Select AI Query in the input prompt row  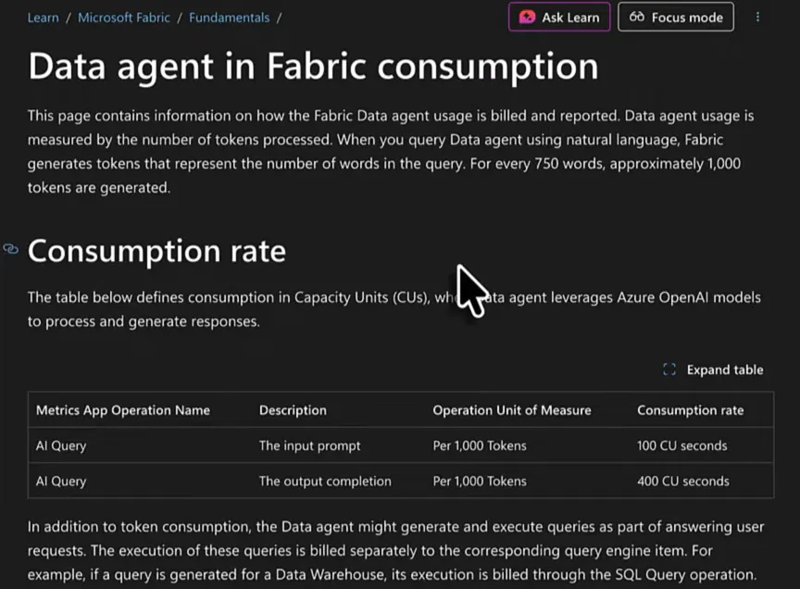click(61, 445)
